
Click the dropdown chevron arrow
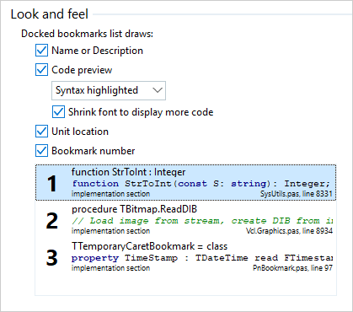pyautogui.click(x=158, y=90)
